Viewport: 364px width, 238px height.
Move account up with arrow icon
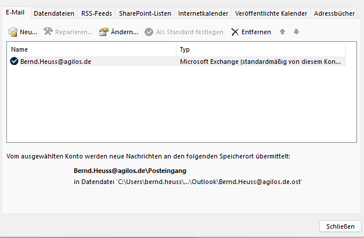[x=282, y=31]
